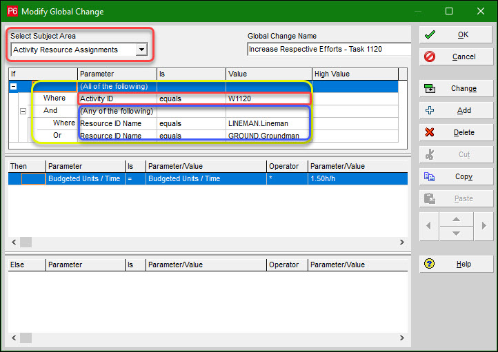Click the move down arrow button

456,233
